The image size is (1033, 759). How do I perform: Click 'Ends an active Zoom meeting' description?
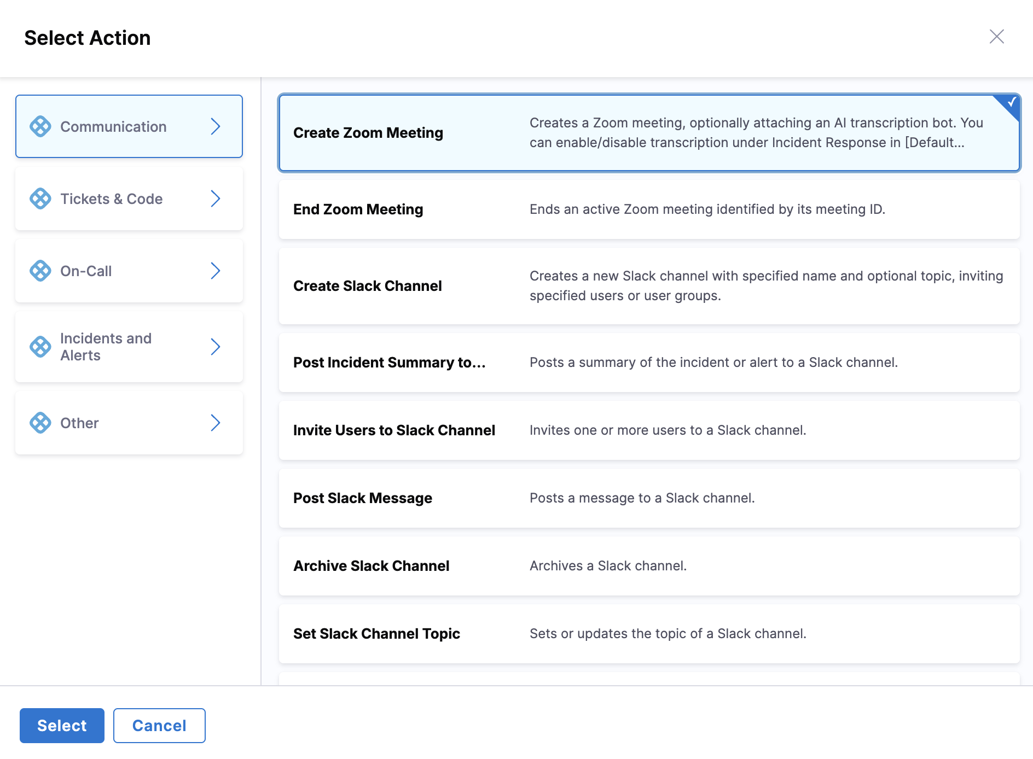(707, 209)
